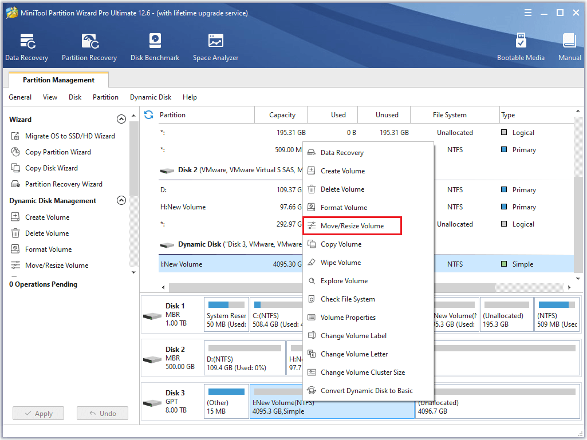Open the Disk menu
587x440 pixels.
[x=75, y=97]
